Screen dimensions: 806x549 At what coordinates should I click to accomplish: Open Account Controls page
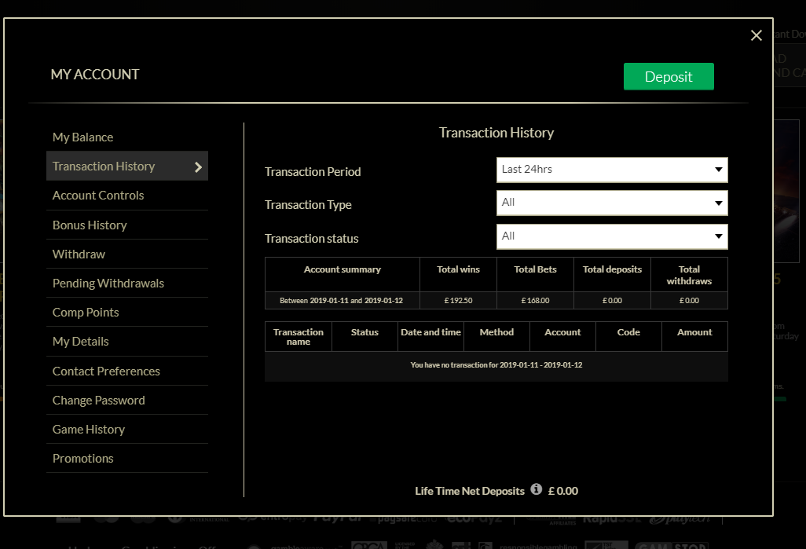coord(98,196)
